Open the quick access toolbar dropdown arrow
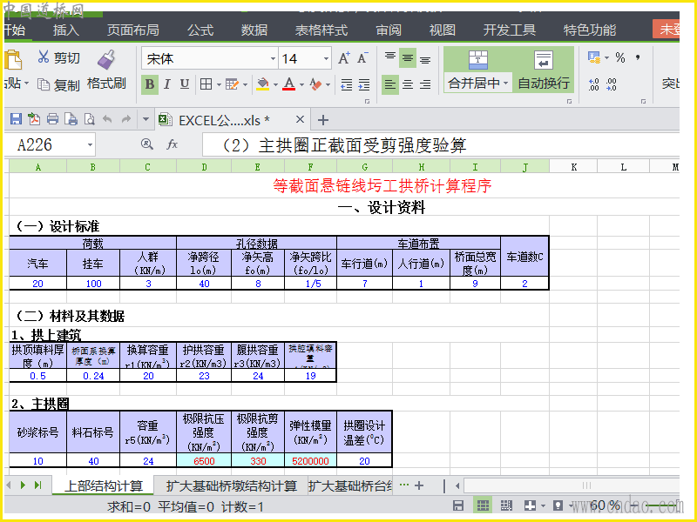 point(145,119)
